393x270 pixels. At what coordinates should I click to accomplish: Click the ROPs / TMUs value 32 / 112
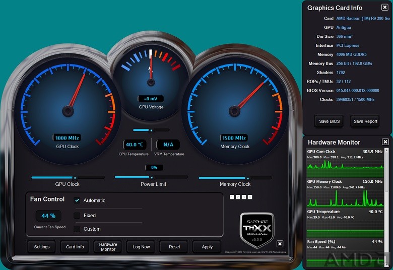[x=344, y=82]
